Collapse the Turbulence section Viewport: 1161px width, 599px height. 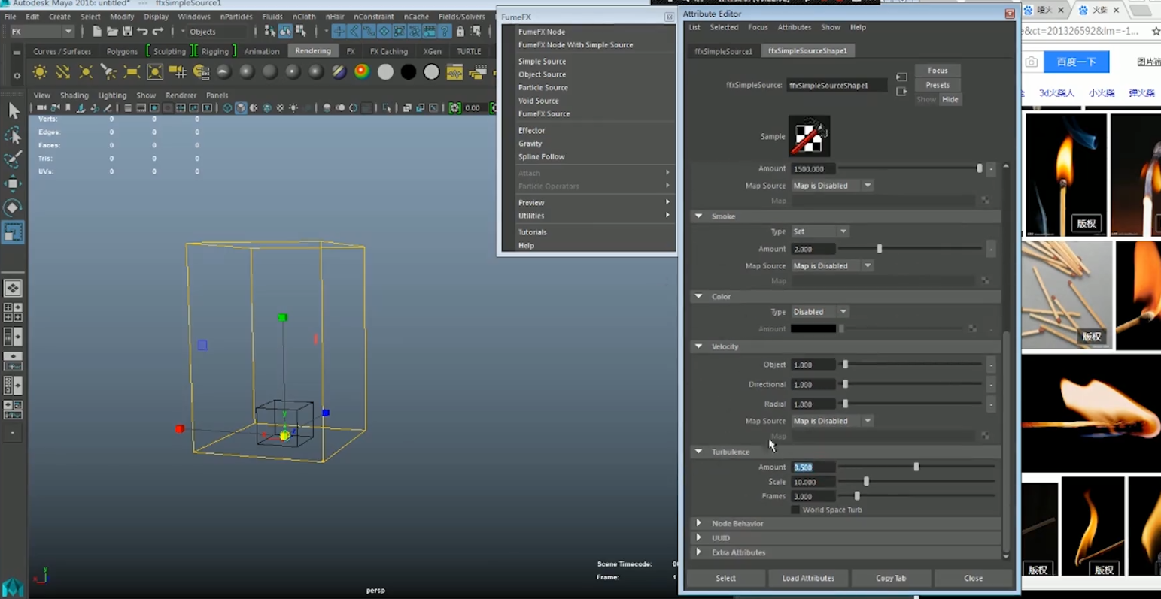[x=698, y=452]
